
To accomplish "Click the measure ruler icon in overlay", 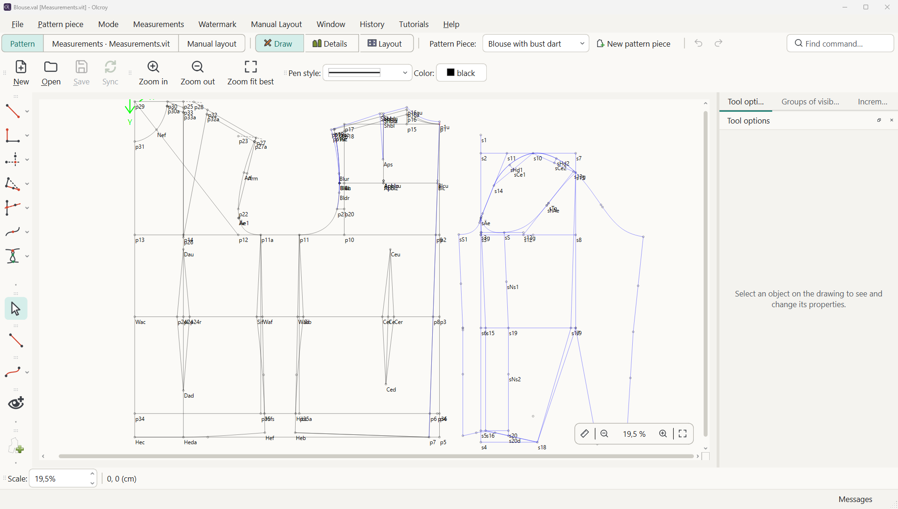I will (x=585, y=434).
